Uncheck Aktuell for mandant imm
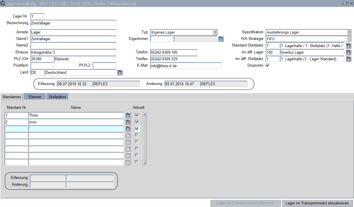 (137, 122)
